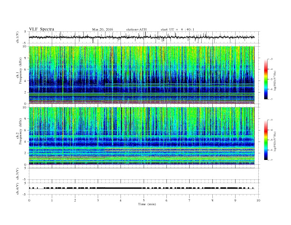Click the "station=ATH" header label
Screen dimensions: 291x225
[x=136, y=29]
